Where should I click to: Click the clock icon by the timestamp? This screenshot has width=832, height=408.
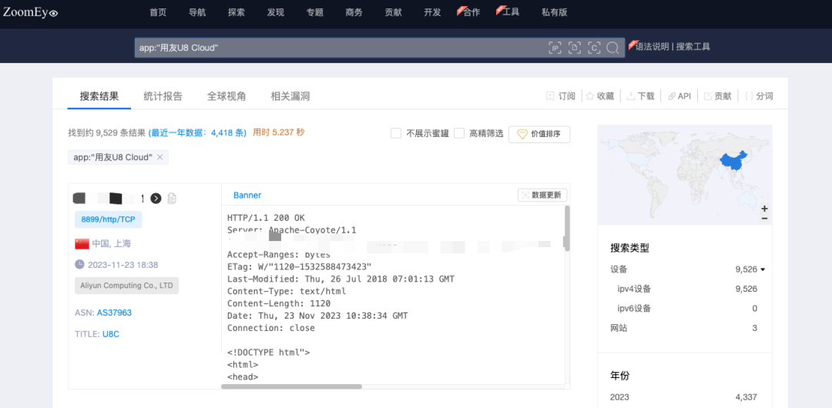click(x=79, y=264)
